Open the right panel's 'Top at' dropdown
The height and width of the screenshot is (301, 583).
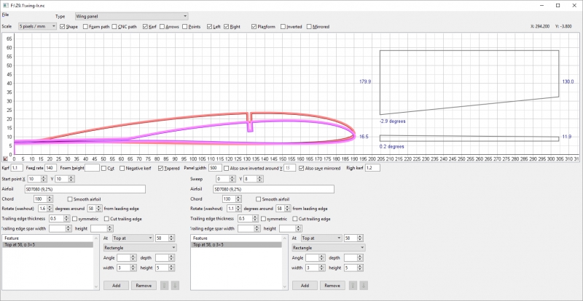point(318,238)
